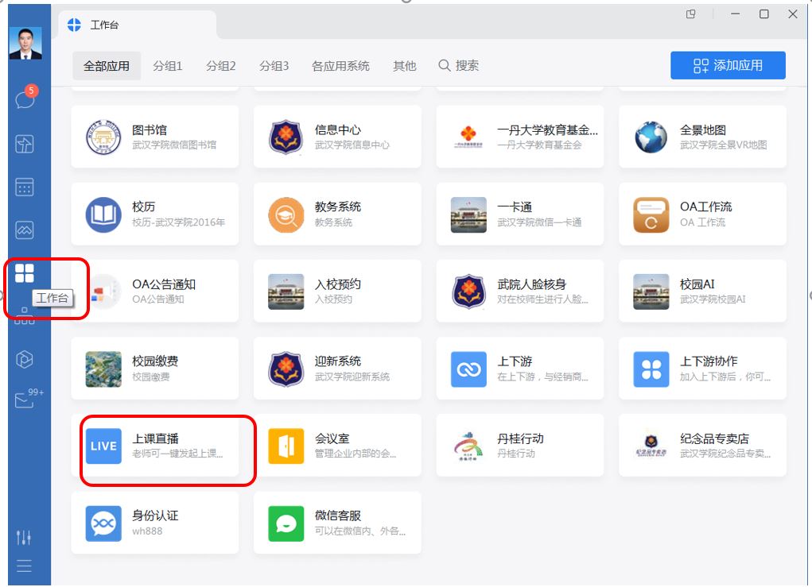812x587 pixels.
Task: Click the 添加应用 button
Action: tap(727, 66)
